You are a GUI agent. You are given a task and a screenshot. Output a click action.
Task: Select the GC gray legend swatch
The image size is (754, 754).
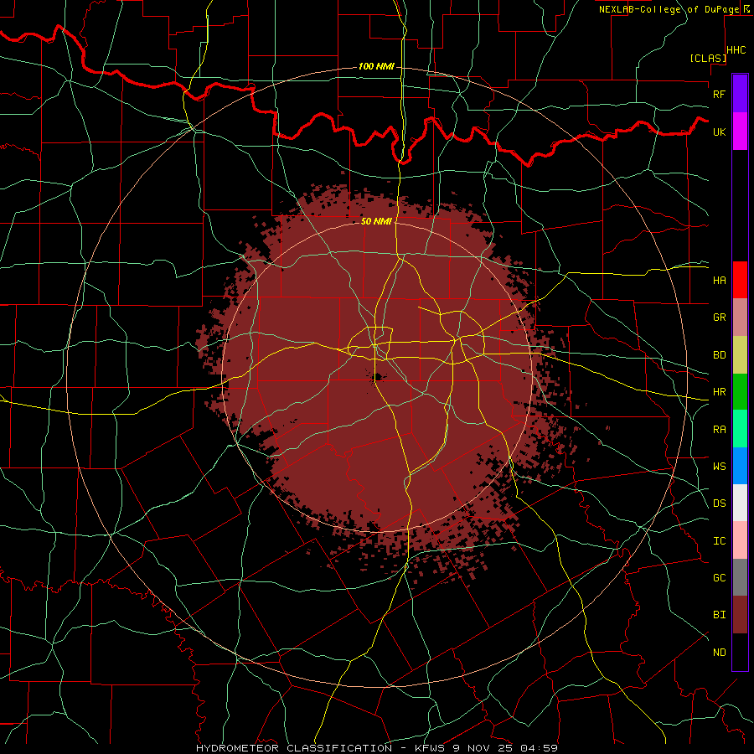[740, 577]
